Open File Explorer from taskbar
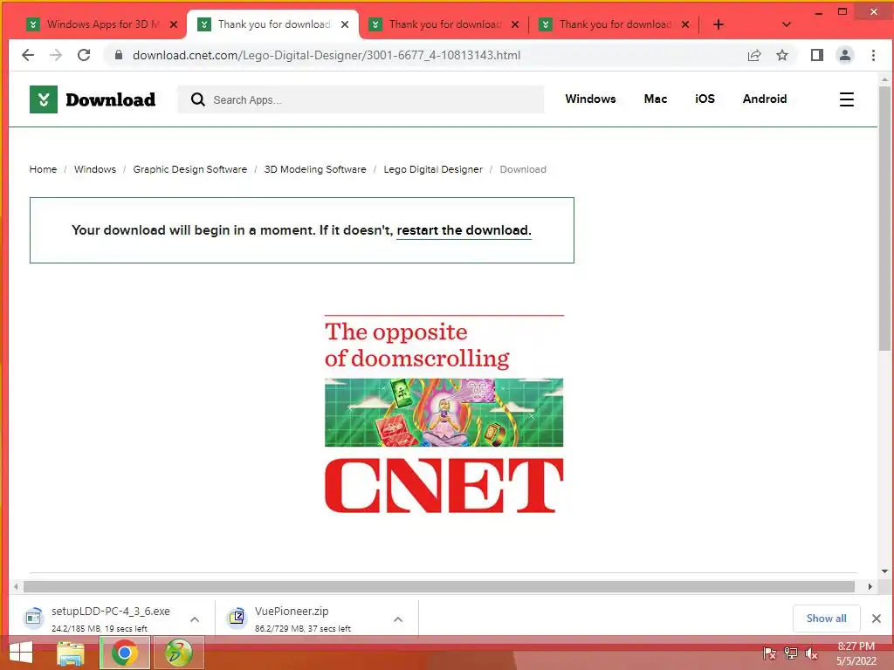Image resolution: width=894 pixels, height=670 pixels. pos(71,653)
